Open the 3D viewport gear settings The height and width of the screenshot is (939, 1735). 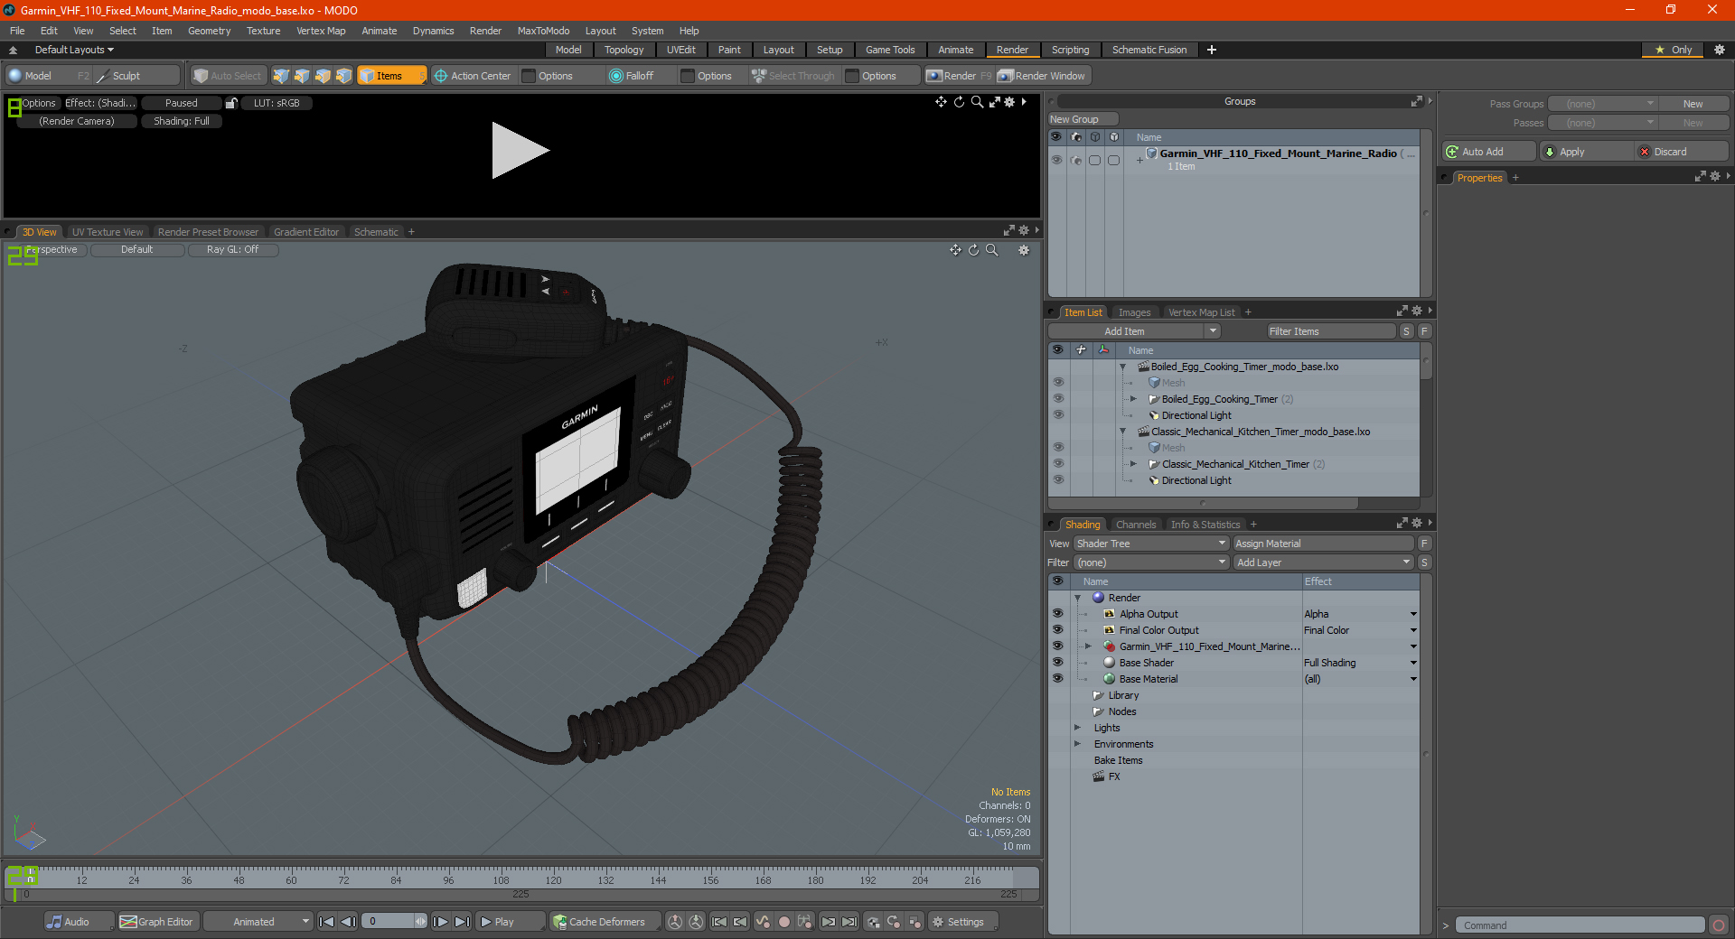[x=1024, y=250]
